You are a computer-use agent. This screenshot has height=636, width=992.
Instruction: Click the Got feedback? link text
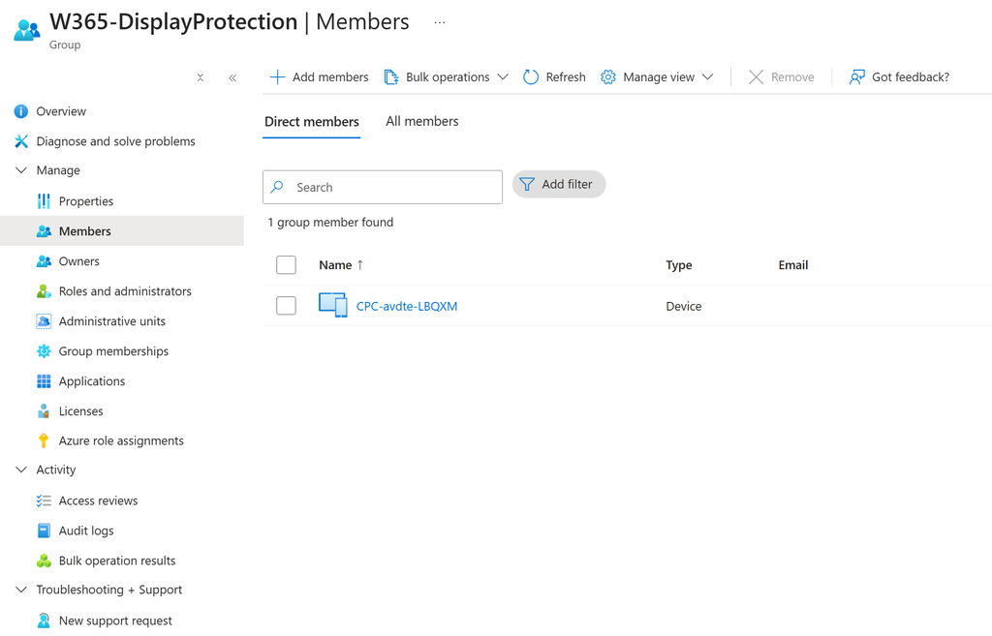[911, 77]
